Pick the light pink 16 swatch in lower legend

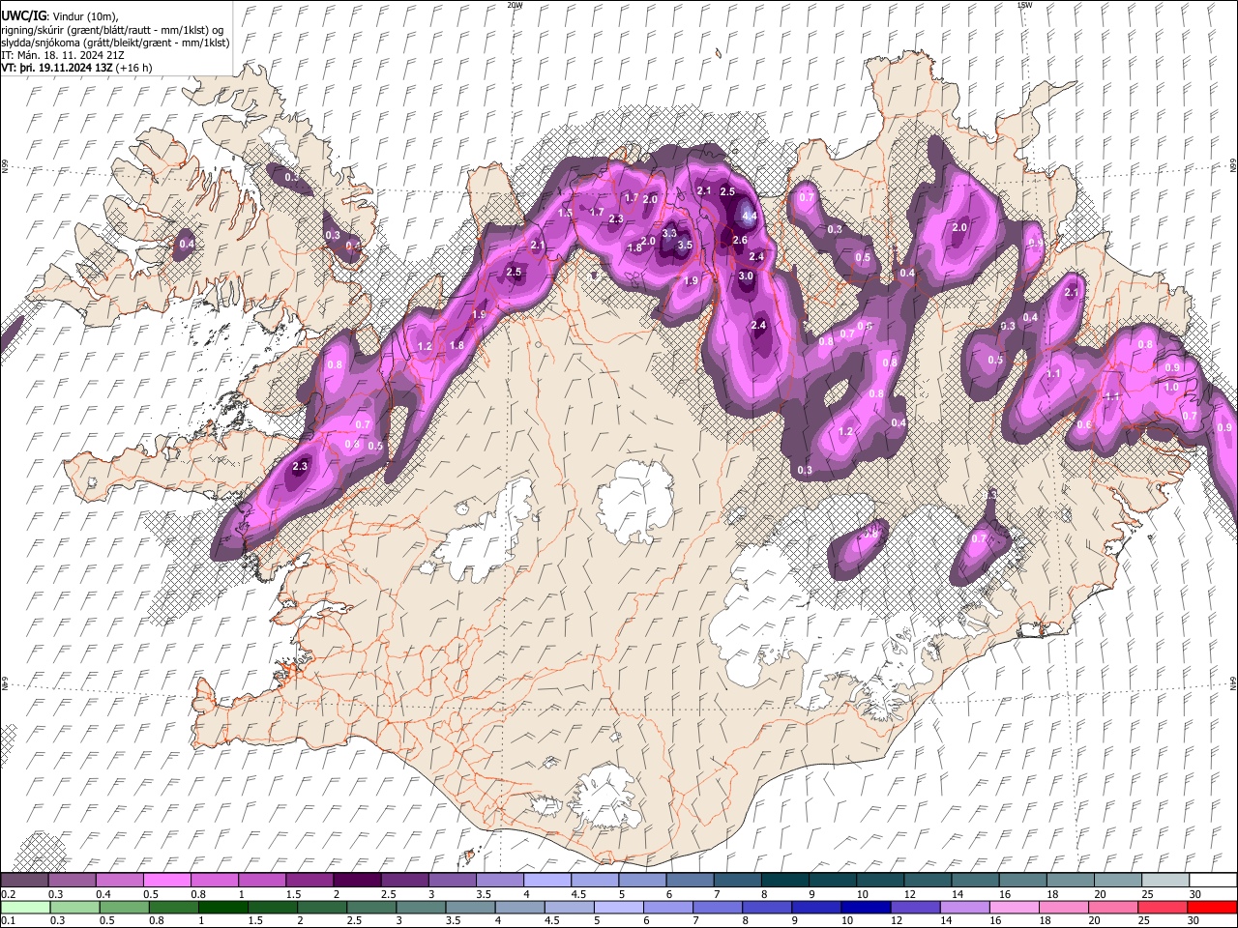click(x=1014, y=907)
